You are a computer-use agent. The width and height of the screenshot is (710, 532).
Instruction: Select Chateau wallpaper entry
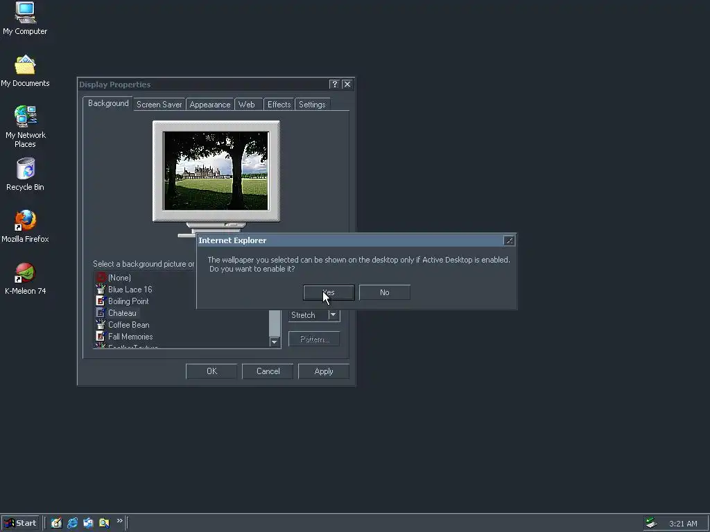point(122,313)
